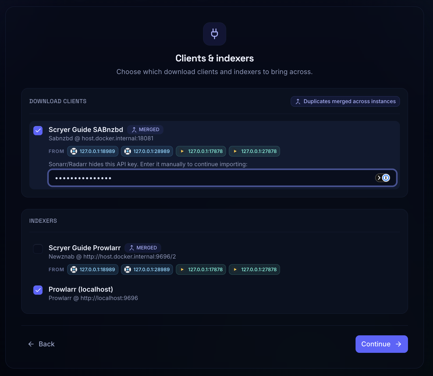Screen dimensions: 433x376
Task: Click MERGED badge beside Scryer Guide SABnzbd
Action: [145, 130]
